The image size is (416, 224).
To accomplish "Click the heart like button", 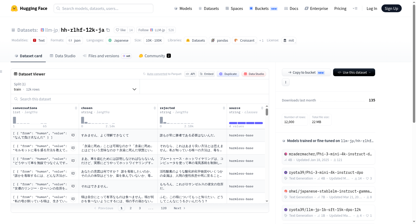I will [x=121, y=30].
